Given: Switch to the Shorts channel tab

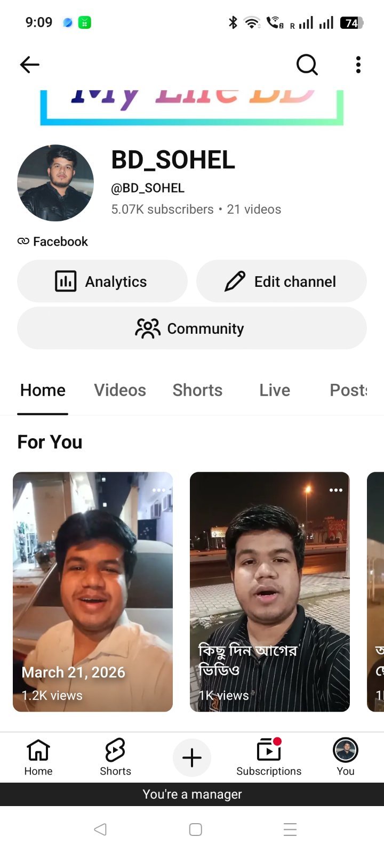Looking at the screenshot, I should (197, 390).
